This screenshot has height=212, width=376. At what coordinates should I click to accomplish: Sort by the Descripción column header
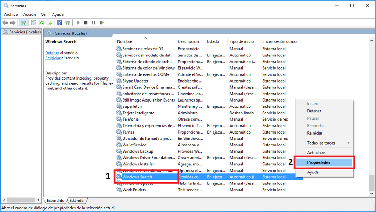[191, 41]
